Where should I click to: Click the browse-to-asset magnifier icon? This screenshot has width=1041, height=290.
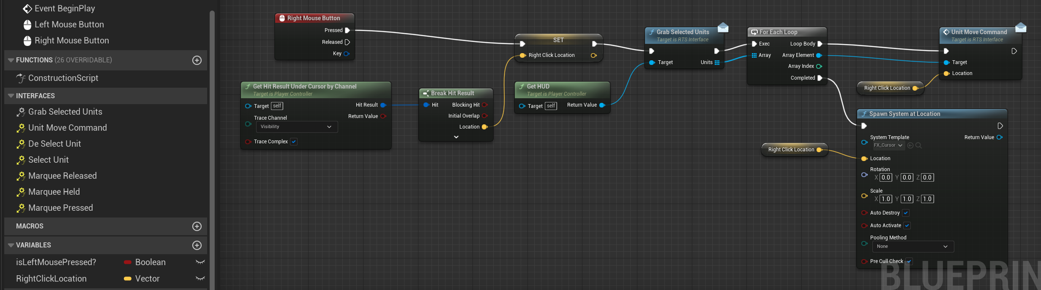[918, 145]
